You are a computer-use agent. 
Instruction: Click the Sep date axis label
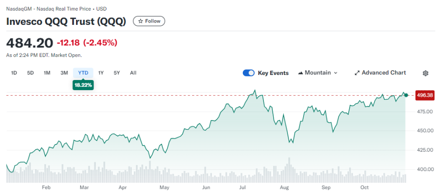click(x=326, y=187)
